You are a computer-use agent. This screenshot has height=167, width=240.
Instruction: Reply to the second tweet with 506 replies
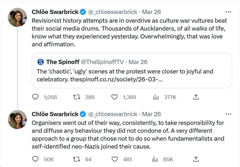35,159
